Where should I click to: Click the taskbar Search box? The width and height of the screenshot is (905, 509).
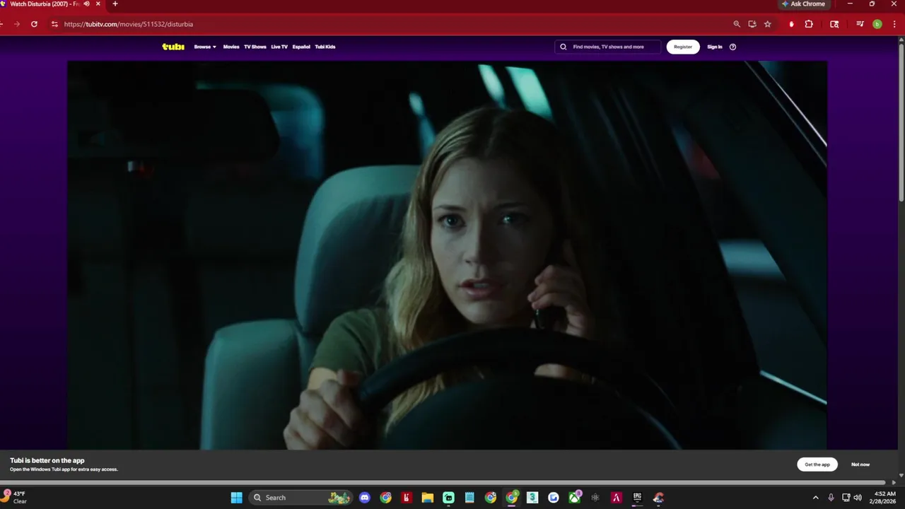click(x=302, y=498)
